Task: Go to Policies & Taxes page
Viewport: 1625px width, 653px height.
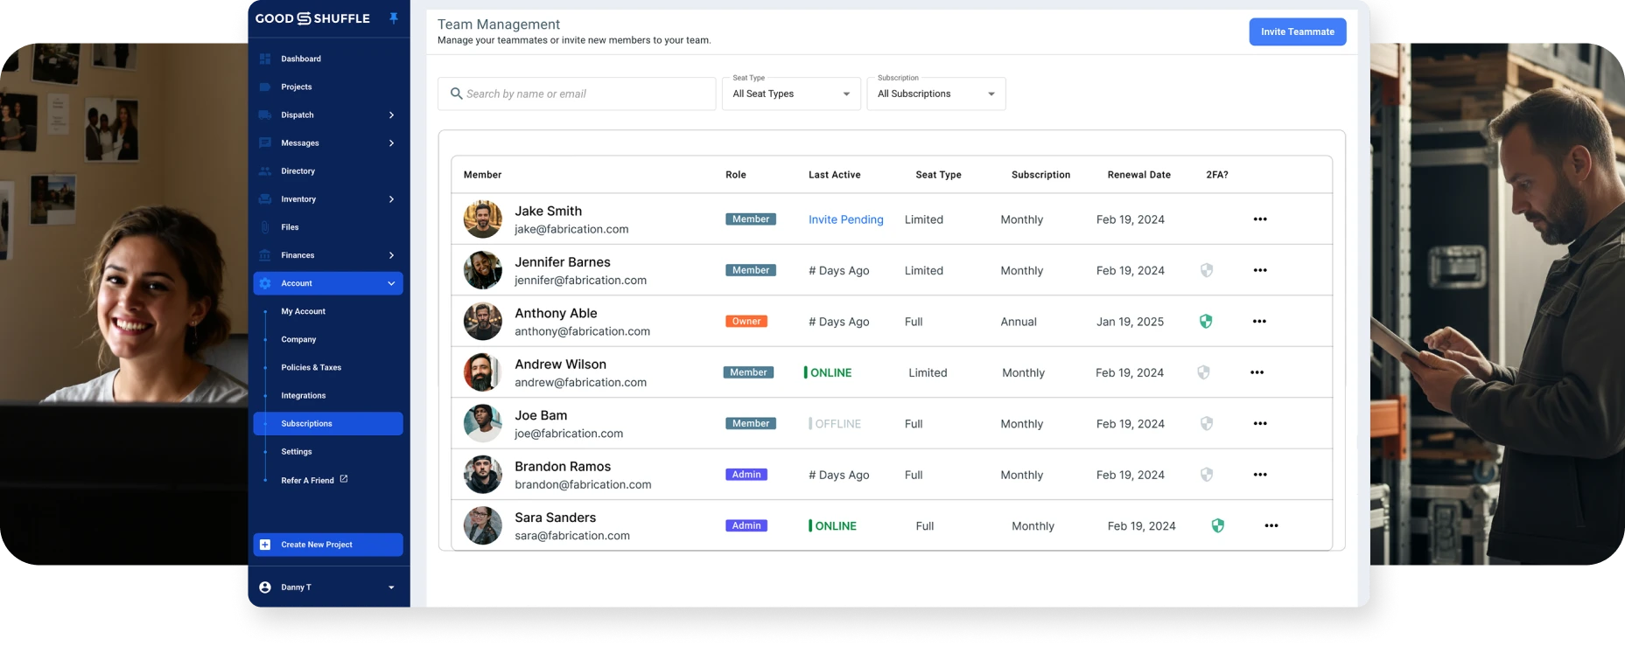Action: (312, 367)
